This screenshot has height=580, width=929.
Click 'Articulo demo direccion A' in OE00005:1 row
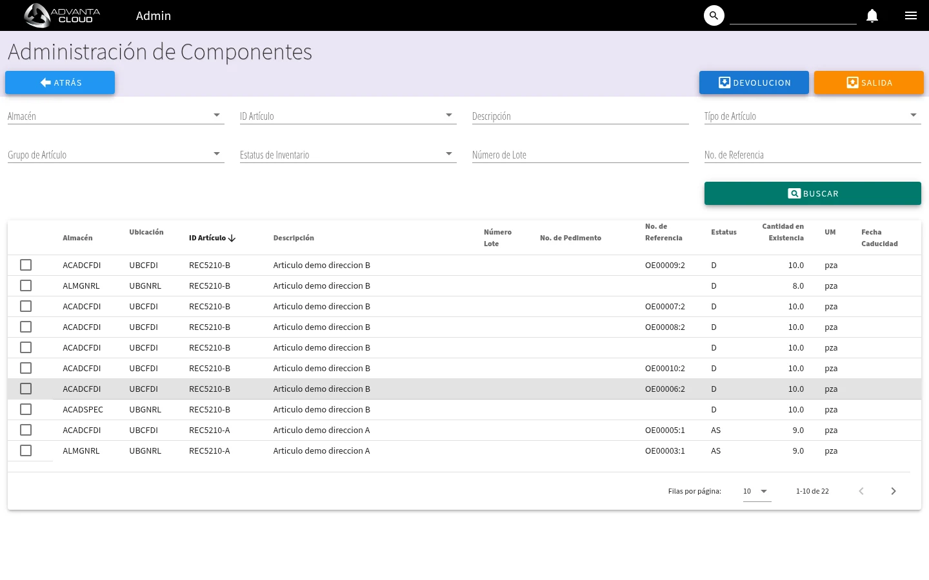click(x=321, y=430)
